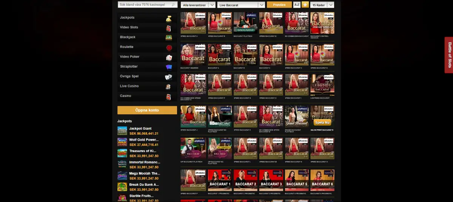Open the Grand Baccarat Playtech thumbnail
The image size is (453, 202).
297,117
